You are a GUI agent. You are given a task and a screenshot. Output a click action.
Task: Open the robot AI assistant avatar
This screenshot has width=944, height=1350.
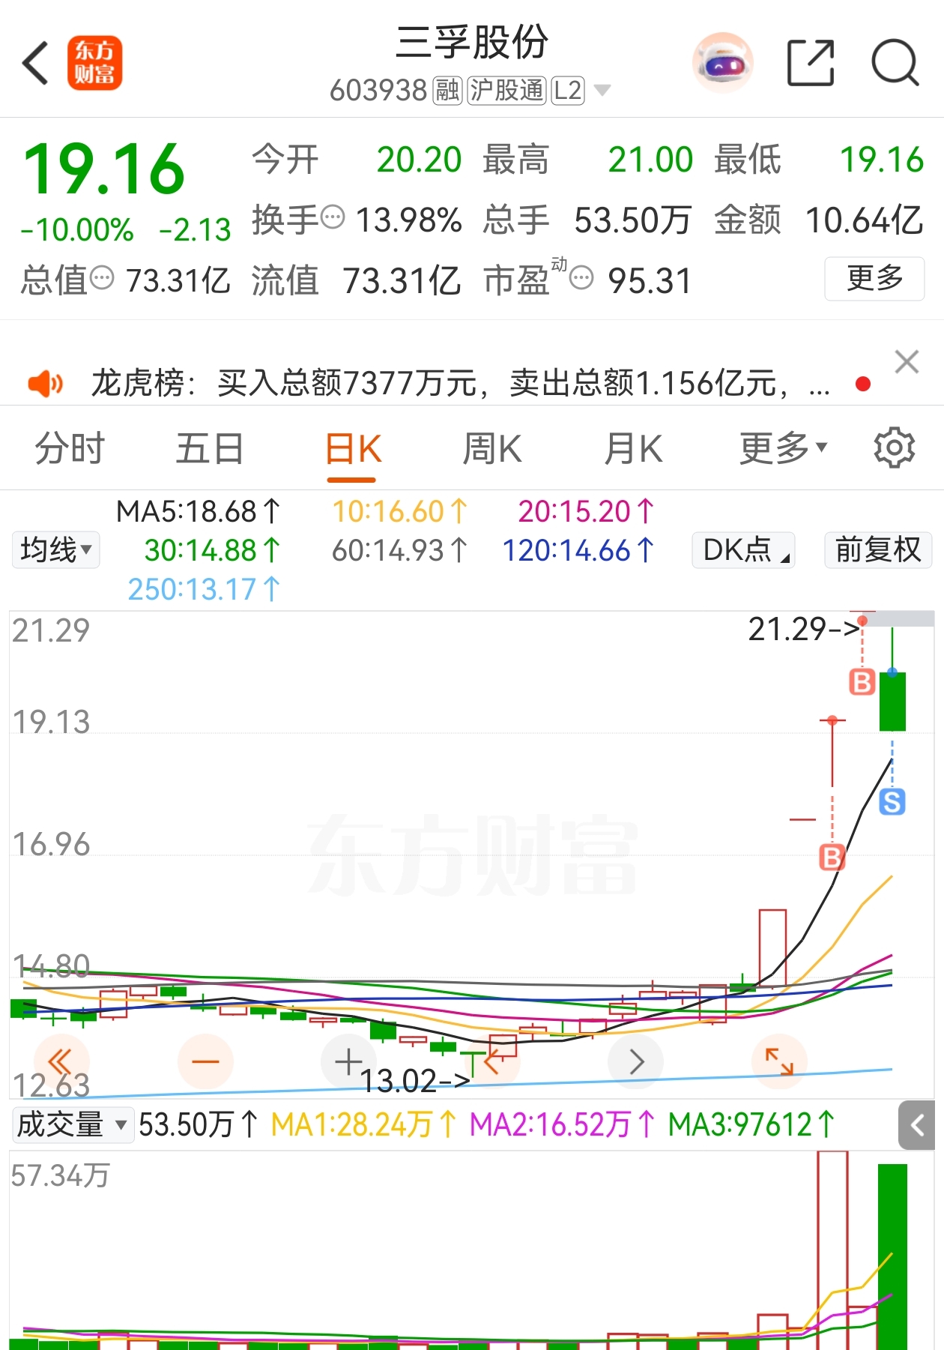point(722,62)
